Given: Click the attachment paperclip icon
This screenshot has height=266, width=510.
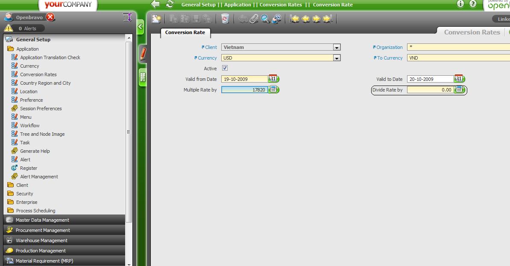Looking at the screenshot, I should tap(254, 19).
